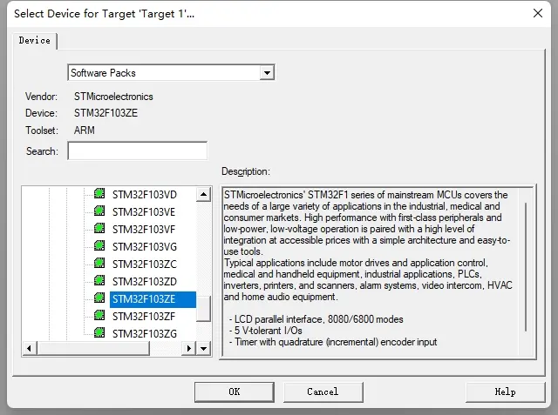Screen dimensions: 558x415
Task: Click the chip icon beside STM32F103VF
Action: pos(99,229)
